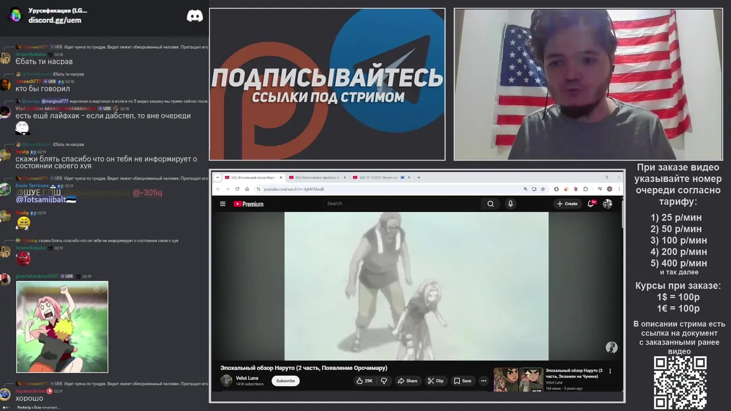Like the video showing 29K likes
The image size is (731, 411).
[364, 381]
